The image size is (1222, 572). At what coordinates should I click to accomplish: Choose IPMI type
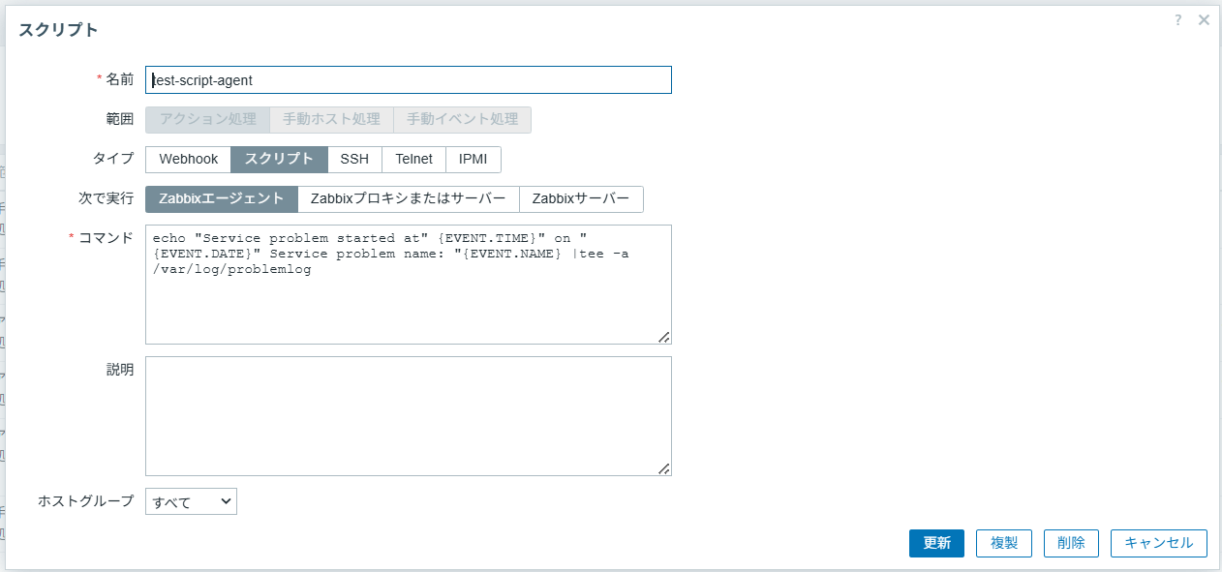474,160
